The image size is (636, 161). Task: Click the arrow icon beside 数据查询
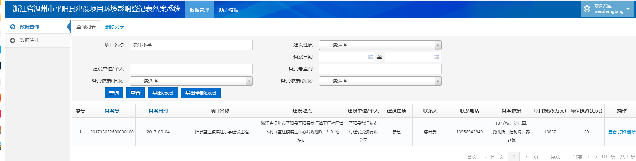click(13, 27)
